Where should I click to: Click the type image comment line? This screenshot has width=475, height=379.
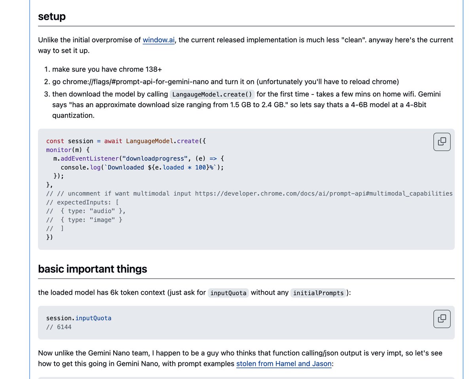pos(84,220)
